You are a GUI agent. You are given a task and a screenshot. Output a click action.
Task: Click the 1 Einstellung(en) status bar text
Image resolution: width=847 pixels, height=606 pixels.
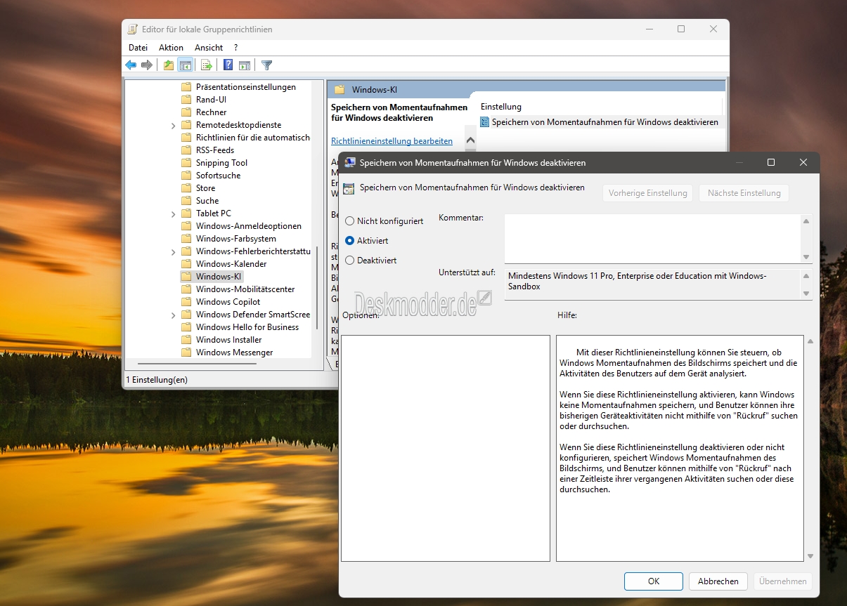pos(157,380)
